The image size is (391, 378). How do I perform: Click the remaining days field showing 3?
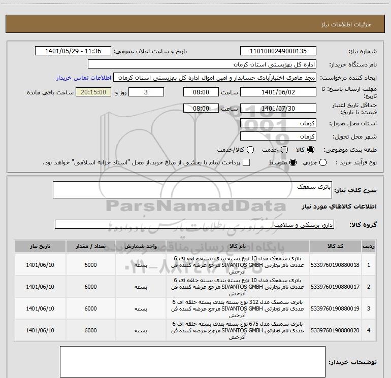click(146, 92)
